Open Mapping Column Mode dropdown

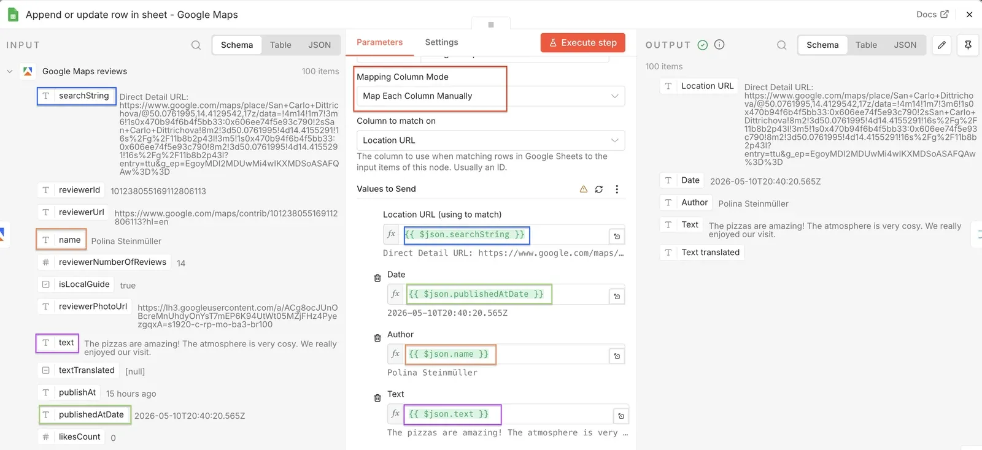click(491, 96)
